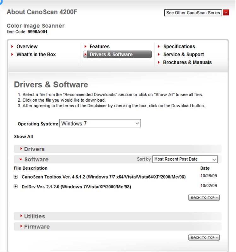Expand the Drivers section
236x252 pixels.
point(34,149)
